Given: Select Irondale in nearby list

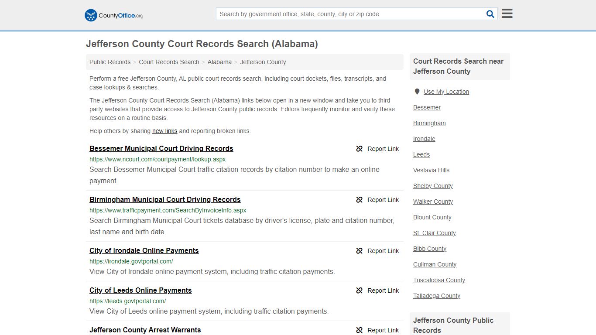Looking at the screenshot, I should point(425,139).
